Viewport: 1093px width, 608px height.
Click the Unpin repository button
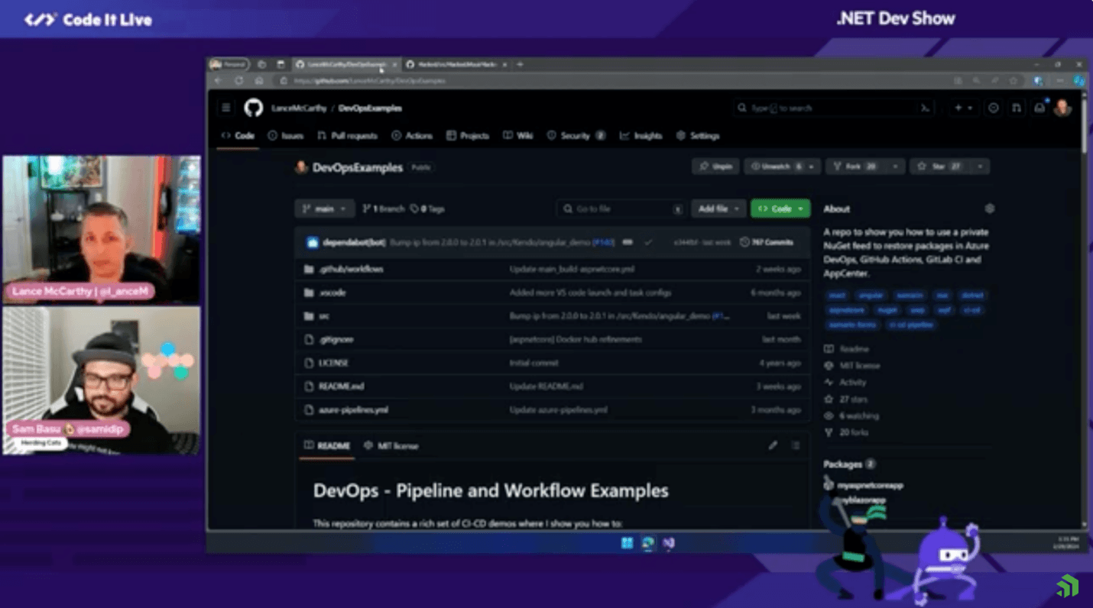click(x=716, y=166)
